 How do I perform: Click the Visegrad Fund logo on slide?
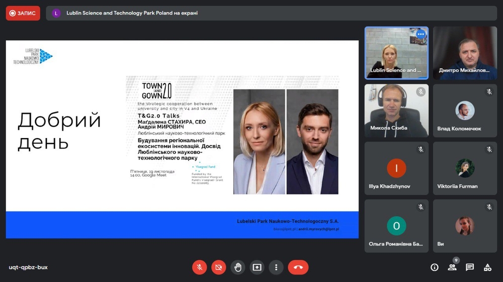tap(204, 167)
